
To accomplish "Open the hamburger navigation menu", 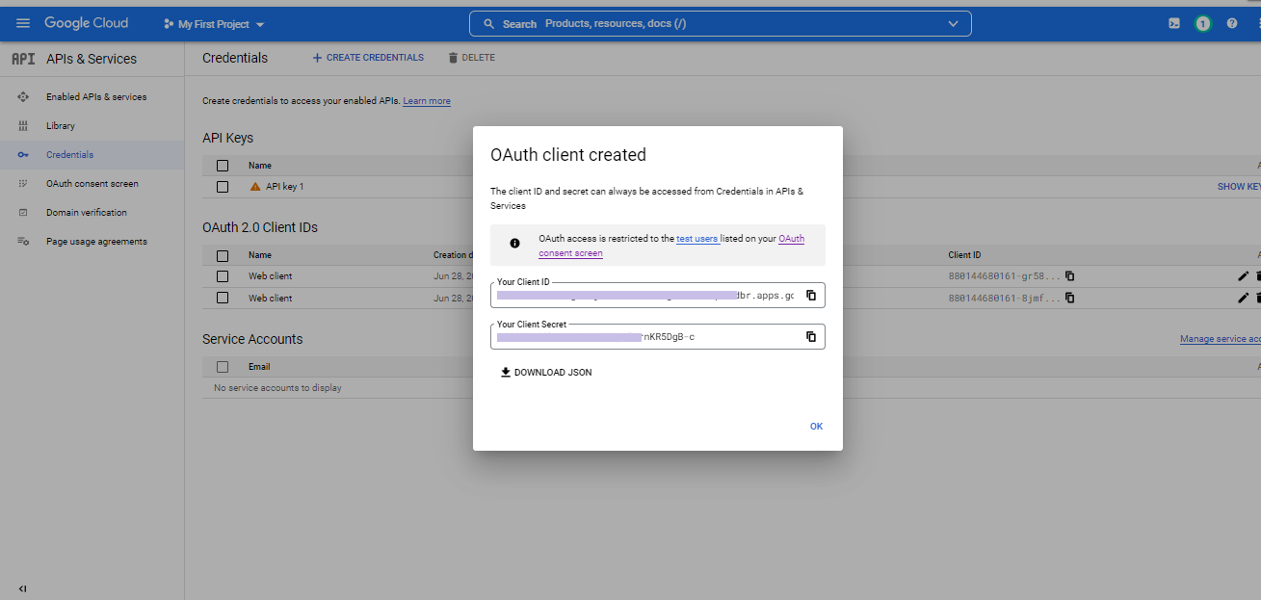I will click(x=23, y=23).
